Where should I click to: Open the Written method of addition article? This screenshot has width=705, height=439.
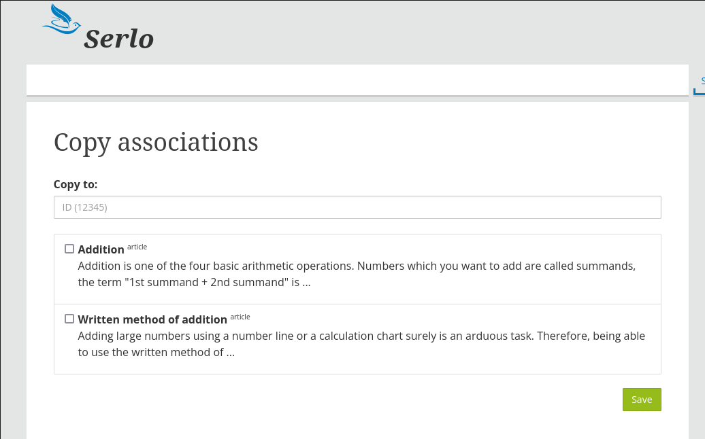pyautogui.click(x=152, y=319)
